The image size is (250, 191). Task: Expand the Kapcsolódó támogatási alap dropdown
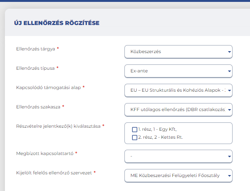[x=178, y=90]
